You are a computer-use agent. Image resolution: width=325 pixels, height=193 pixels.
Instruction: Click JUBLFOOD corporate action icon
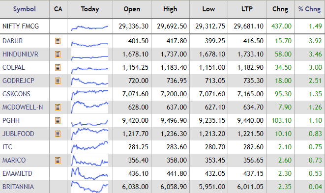[58, 134]
